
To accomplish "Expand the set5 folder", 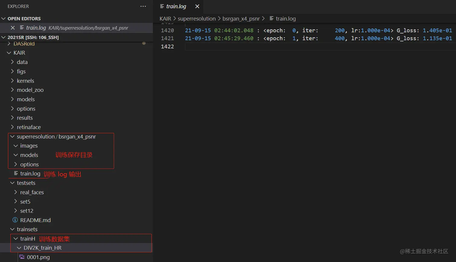I will click(x=16, y=201).
